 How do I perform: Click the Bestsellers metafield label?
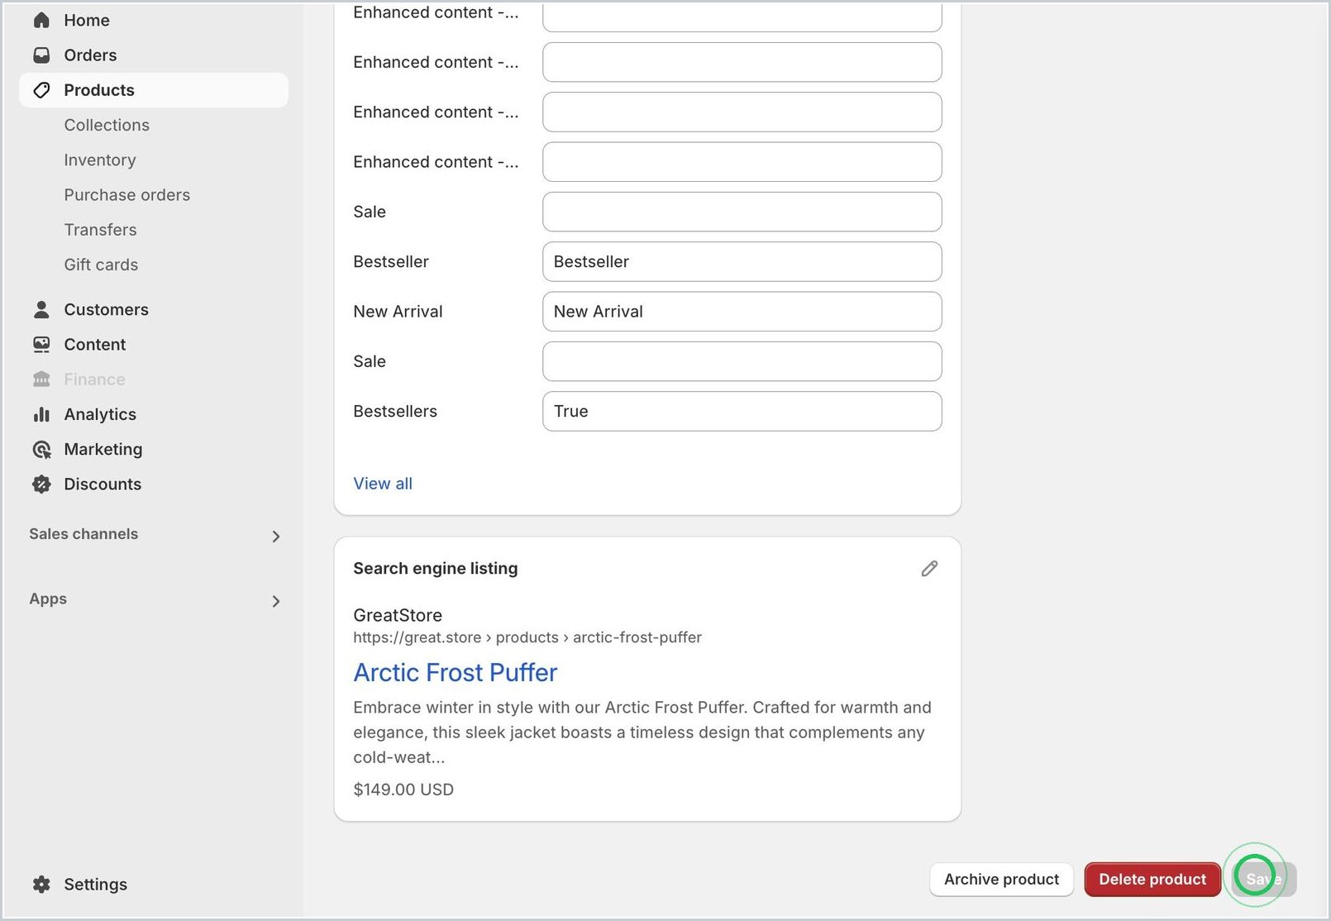[x=395, y=411]
